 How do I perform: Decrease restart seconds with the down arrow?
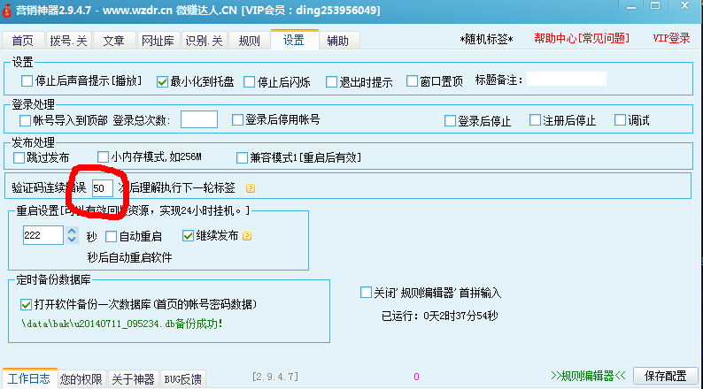[x=71, y=240]
